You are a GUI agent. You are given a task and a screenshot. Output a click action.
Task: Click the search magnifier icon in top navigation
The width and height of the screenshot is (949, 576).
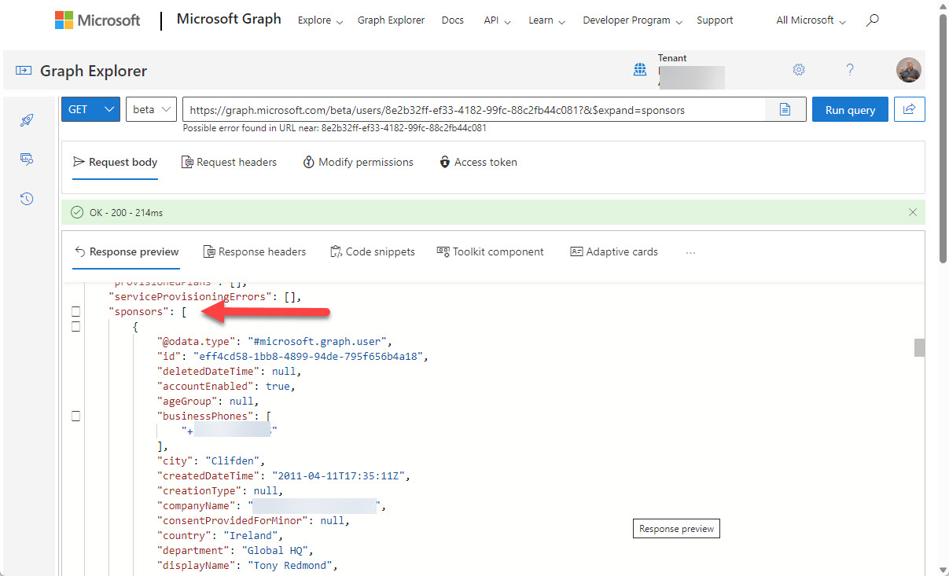[872, 20]
